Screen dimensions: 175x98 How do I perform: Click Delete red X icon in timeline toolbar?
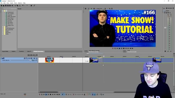pyautogui.click(x=74, y=94)
